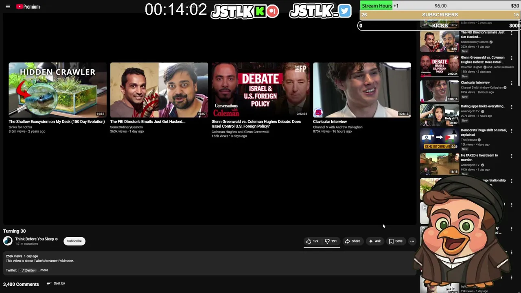Open sidebar thumbnail Dating apps broke everything

point(440,115)
